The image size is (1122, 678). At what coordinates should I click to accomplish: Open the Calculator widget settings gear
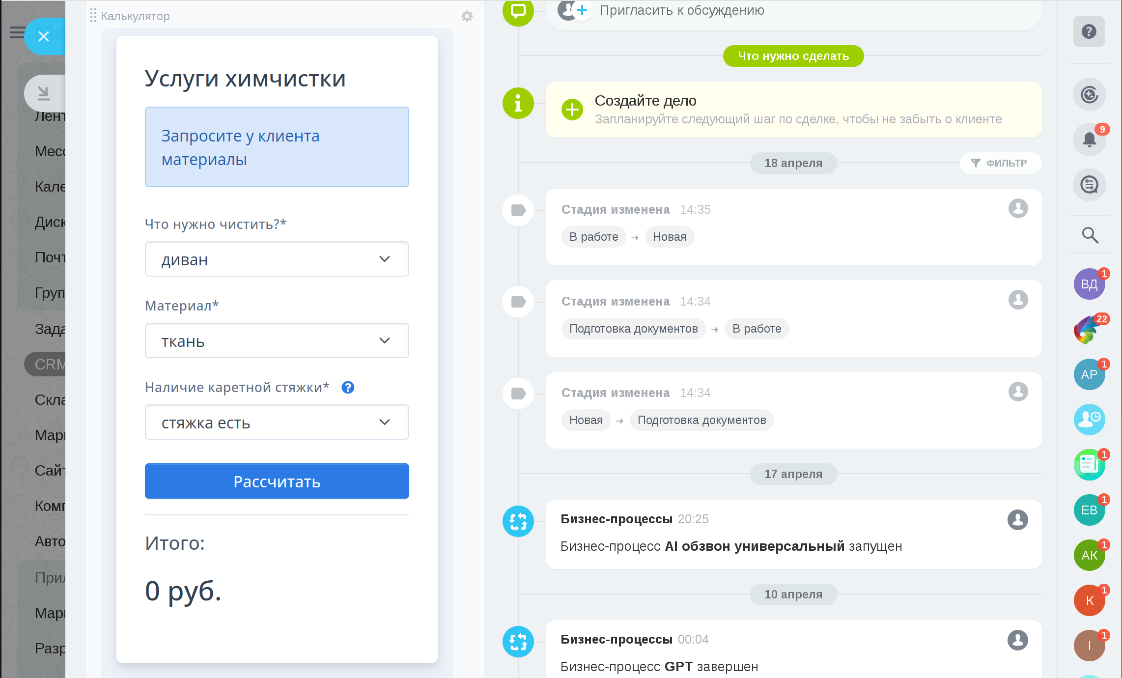pyautogui.click(x=467, y=16)
